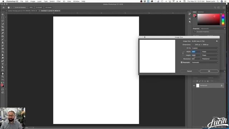Screen dimensions: 229x129
Task: Open the Layer menu
Action: click(x=39, y=1)
